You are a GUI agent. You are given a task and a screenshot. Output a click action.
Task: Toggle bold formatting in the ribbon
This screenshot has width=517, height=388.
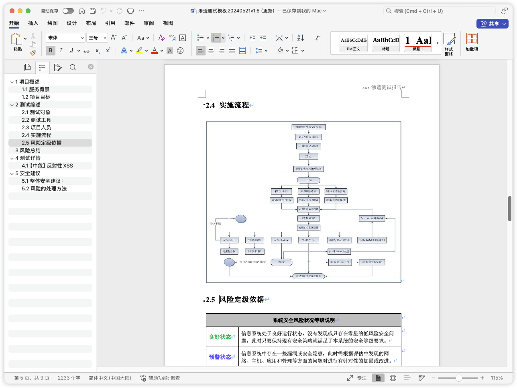point(50,50)
